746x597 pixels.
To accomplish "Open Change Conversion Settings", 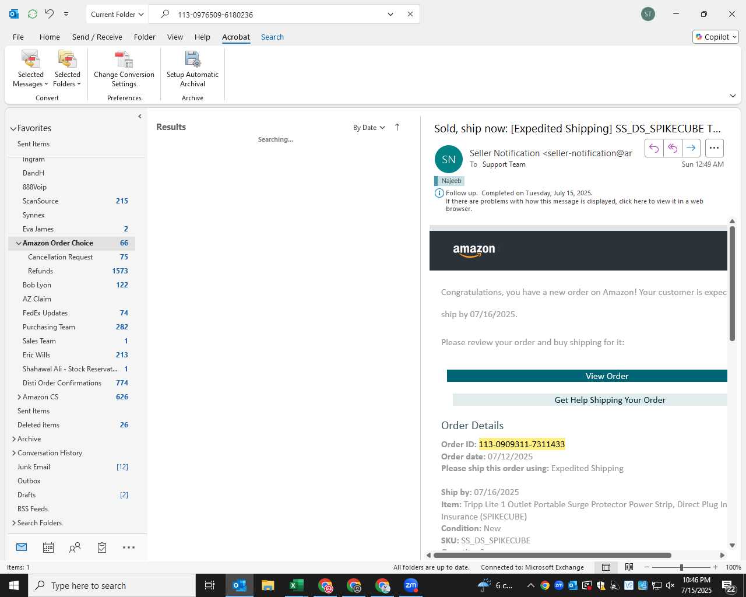I will (124, 69).
